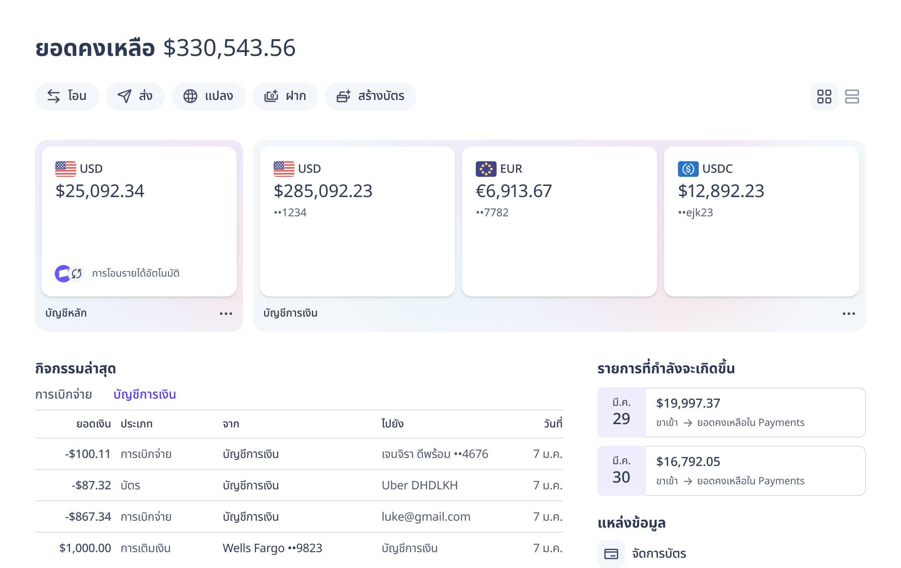Open จัดการบัตร via the card icon
This screenshot has width=901, height=568.
tap(611, 554)
